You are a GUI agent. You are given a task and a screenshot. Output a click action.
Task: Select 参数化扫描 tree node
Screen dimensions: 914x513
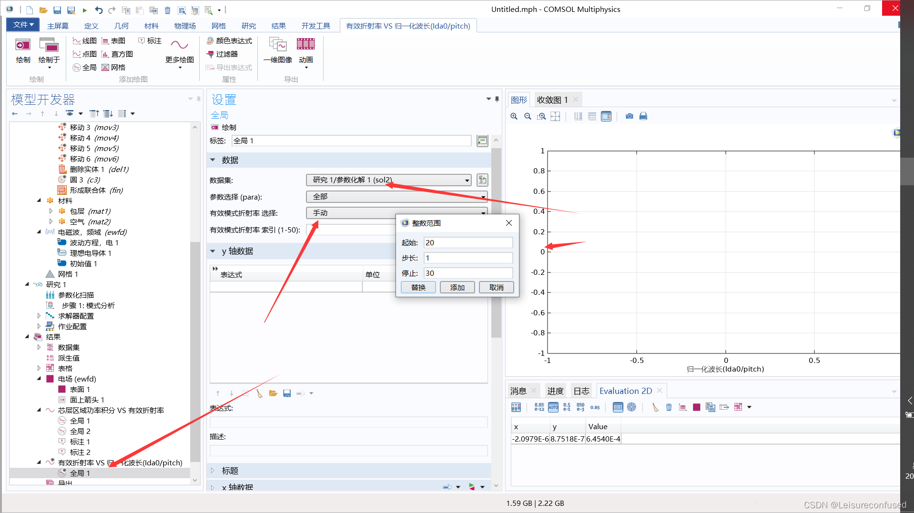click(x=76, y=295)
